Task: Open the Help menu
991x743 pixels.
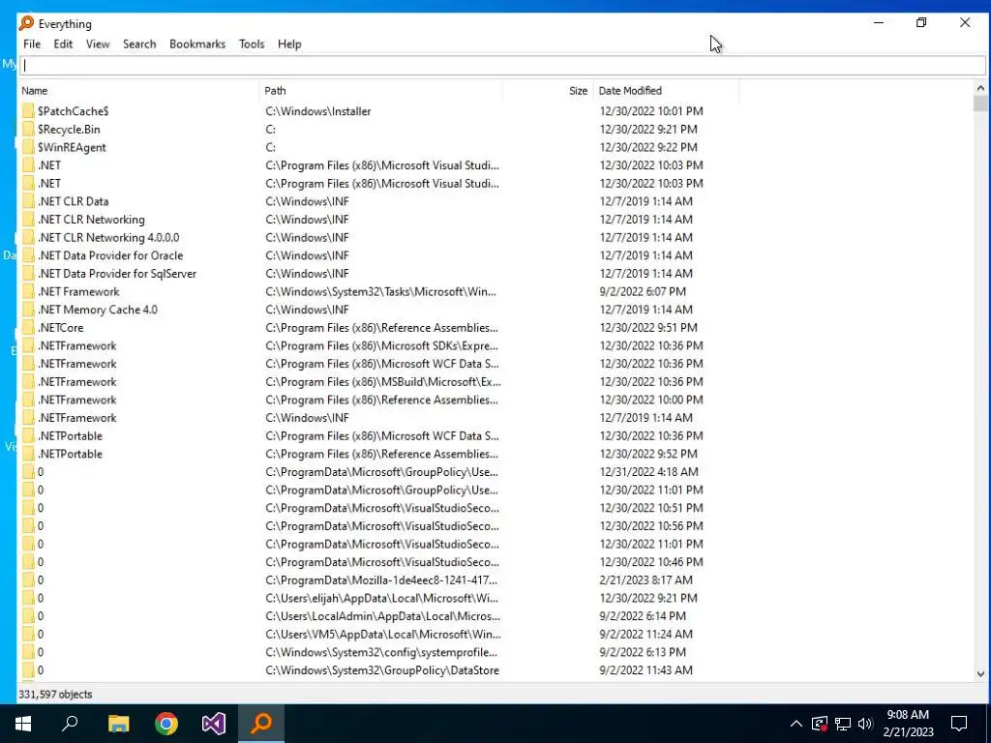Action: click(x=289, y=45)
